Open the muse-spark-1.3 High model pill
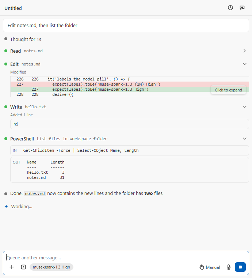The width and height of the screenshot is (252, 278). 51,267
